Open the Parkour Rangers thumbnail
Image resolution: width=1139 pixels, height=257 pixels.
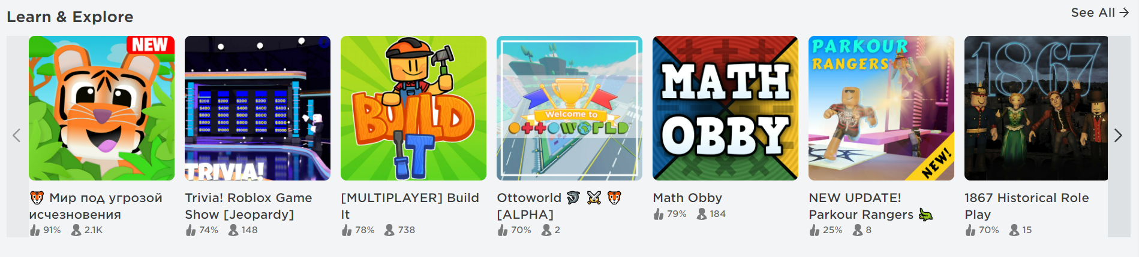click(x=881, y=108)
